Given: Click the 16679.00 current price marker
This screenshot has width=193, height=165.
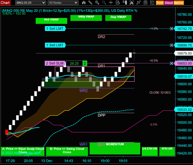Looking at the screenshot, I should click(x=184, y=53).
